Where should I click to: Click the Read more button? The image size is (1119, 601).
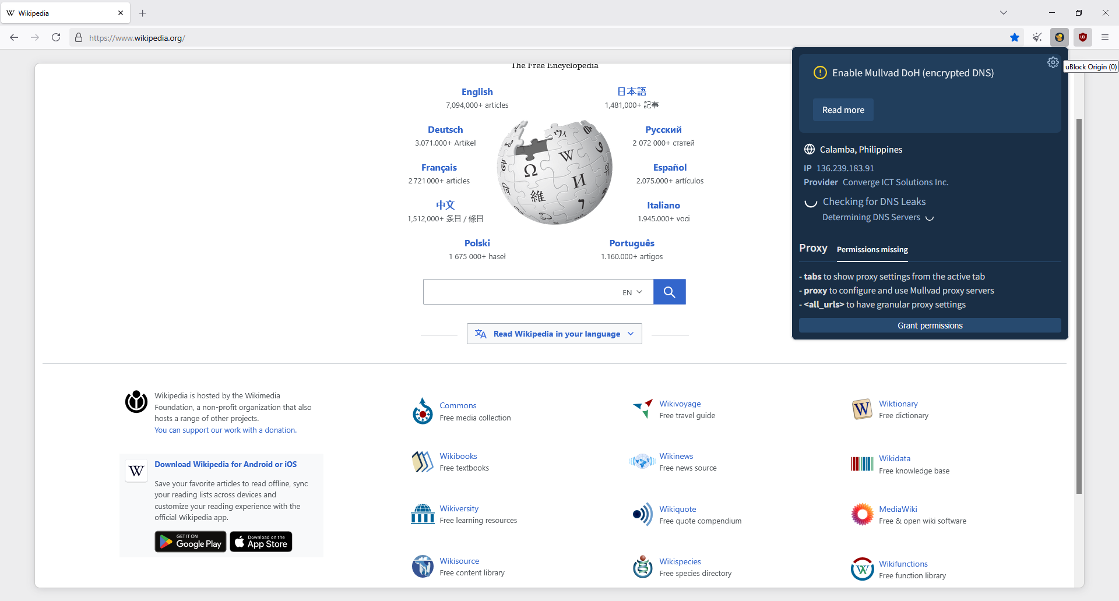[843, 110]
